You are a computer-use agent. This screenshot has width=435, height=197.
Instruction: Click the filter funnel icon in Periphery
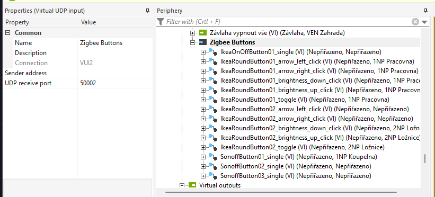161,22
